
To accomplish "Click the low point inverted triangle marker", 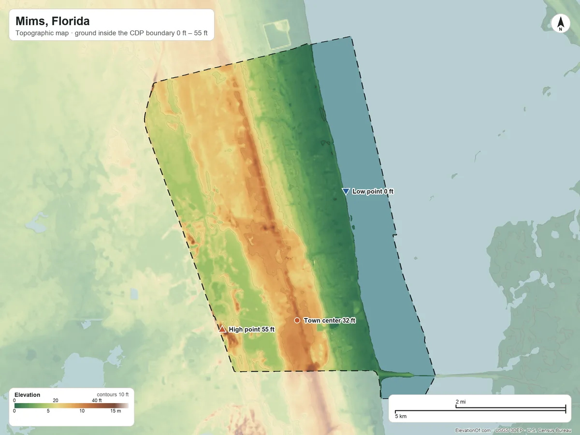I will (x=346, y=191).
